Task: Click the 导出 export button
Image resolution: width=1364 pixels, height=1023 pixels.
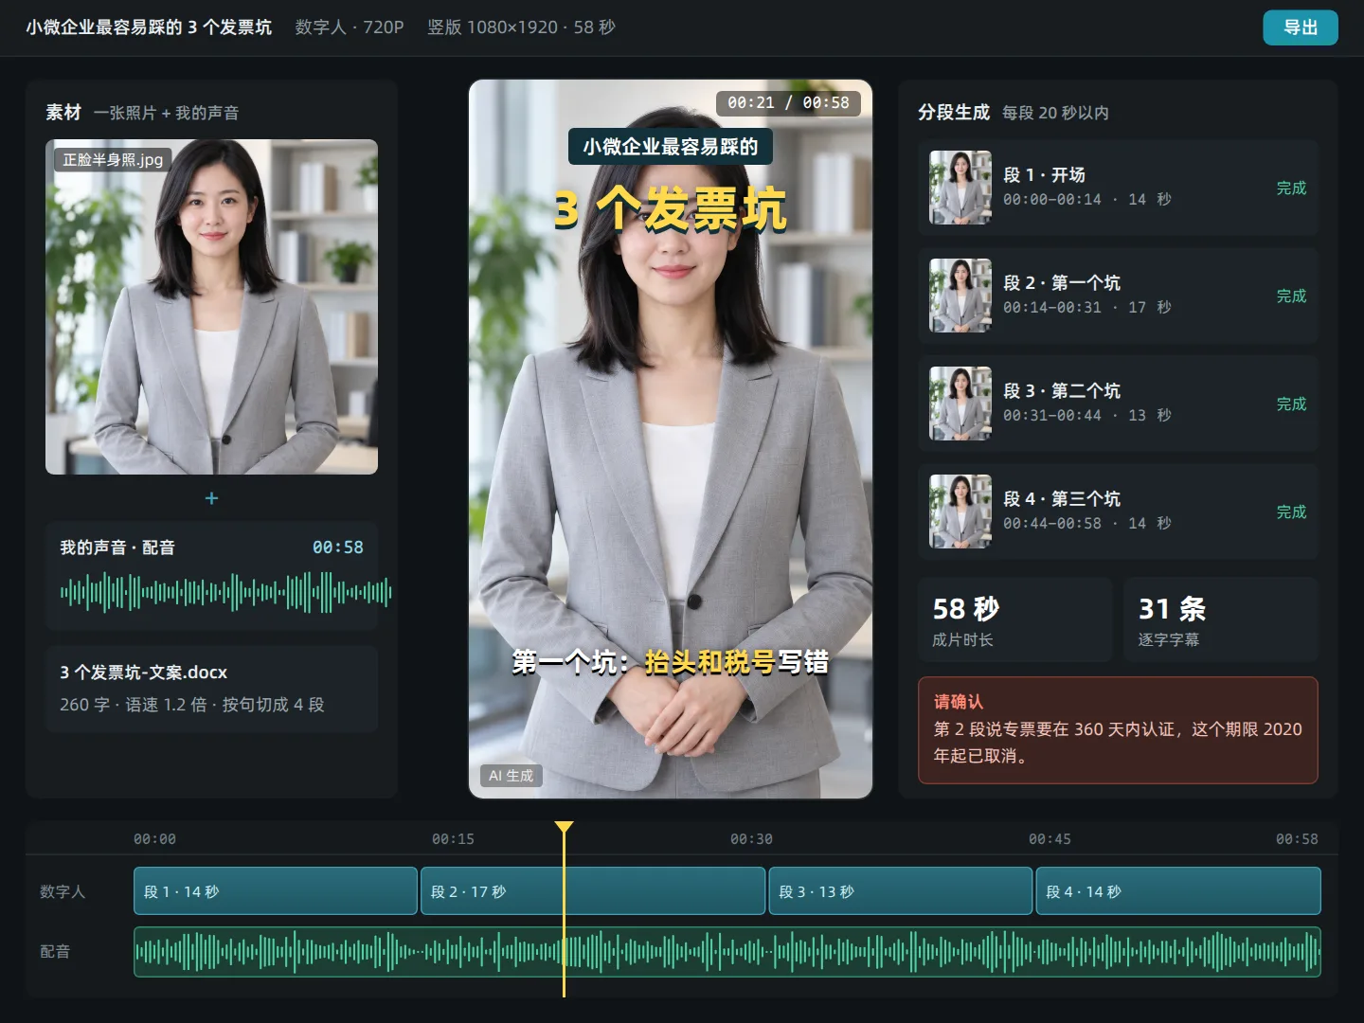Action: tap(1300, 27)
